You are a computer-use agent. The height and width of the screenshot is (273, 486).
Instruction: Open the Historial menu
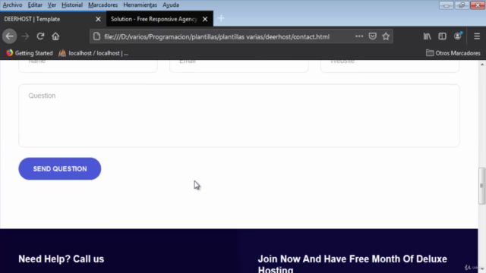click(72, 5)
